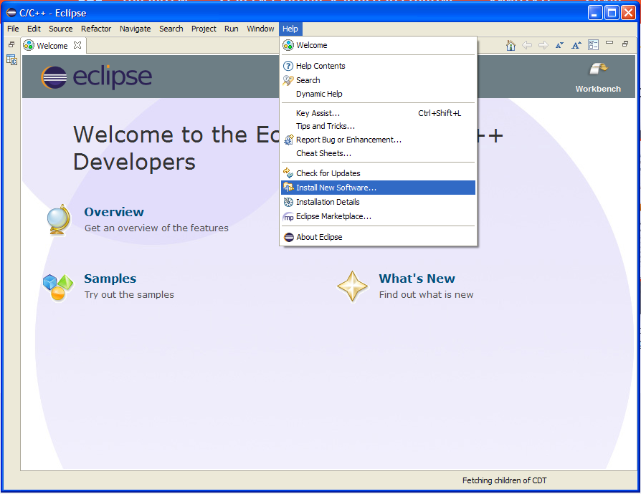This screenshot has width=641, height=494.
Task: Choose Help Contents from the menu
Action: pos(378,66)
